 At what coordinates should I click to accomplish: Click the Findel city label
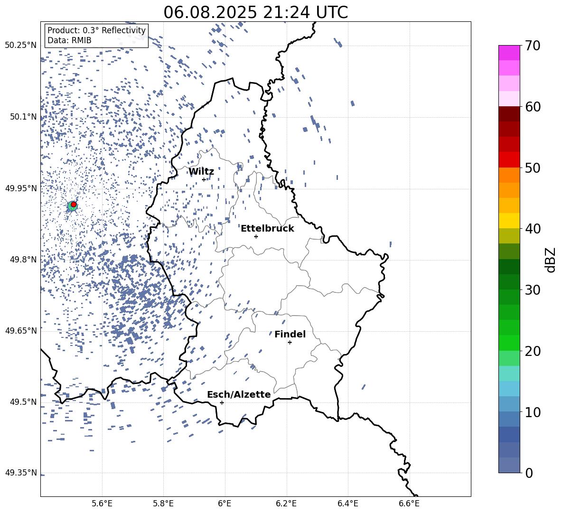click(290, 334)
